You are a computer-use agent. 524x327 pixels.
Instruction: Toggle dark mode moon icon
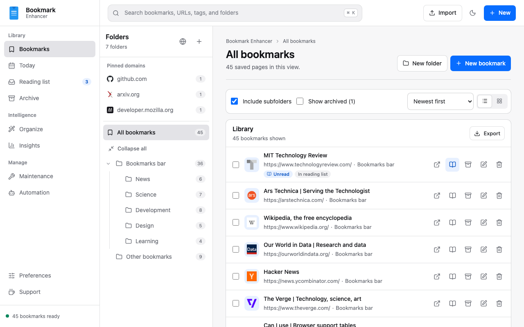[x=472, y=13]
